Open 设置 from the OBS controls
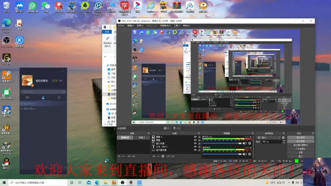Screen dimensions: 331x186 pyautogui.click(x=301, y=153)
